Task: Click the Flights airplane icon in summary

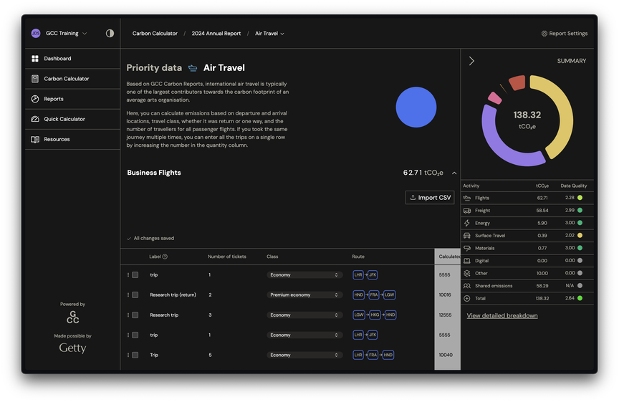Action: 467,198
